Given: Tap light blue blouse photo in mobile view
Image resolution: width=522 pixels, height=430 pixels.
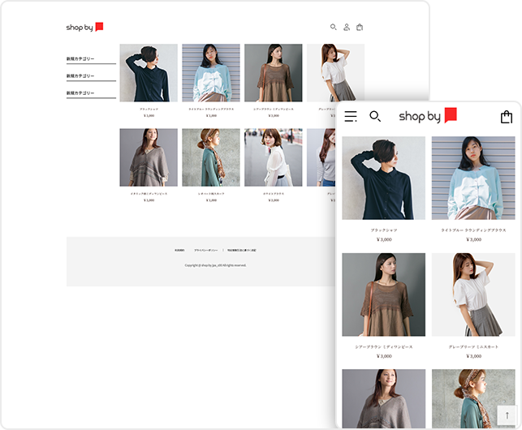Looking at the screenshot, I should pos(473,178).
